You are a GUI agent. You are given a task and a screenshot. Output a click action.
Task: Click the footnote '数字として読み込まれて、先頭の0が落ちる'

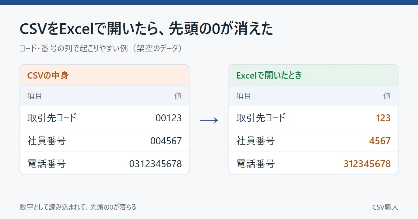coord(78,207)
